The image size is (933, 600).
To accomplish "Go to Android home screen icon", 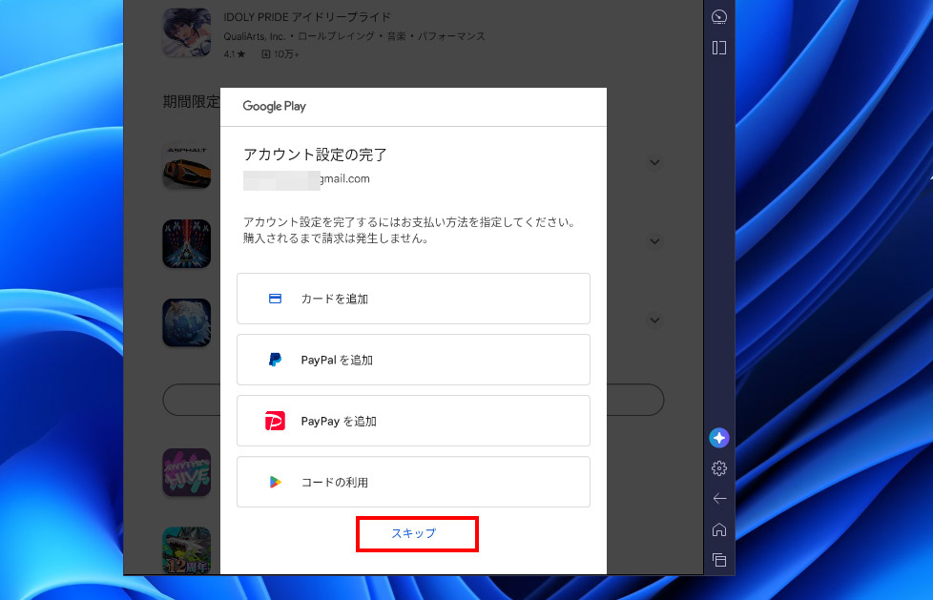I will (x=719, y=529).
